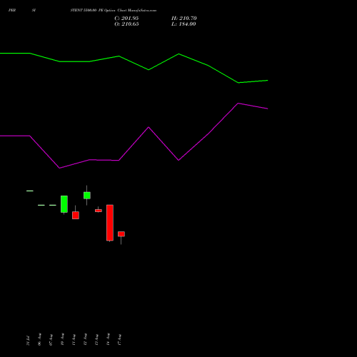Click the 07 Aug date axis label
The height and width of the screenshot is (357, 357).
point(51,340)
